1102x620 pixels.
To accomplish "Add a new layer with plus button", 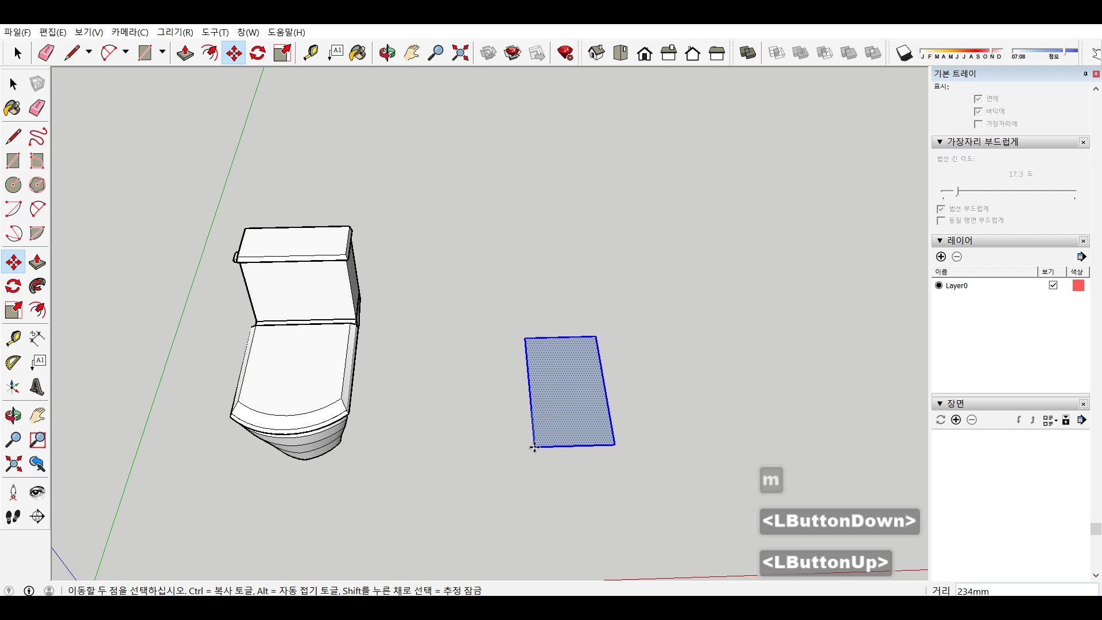I will [x=941, y=257].
